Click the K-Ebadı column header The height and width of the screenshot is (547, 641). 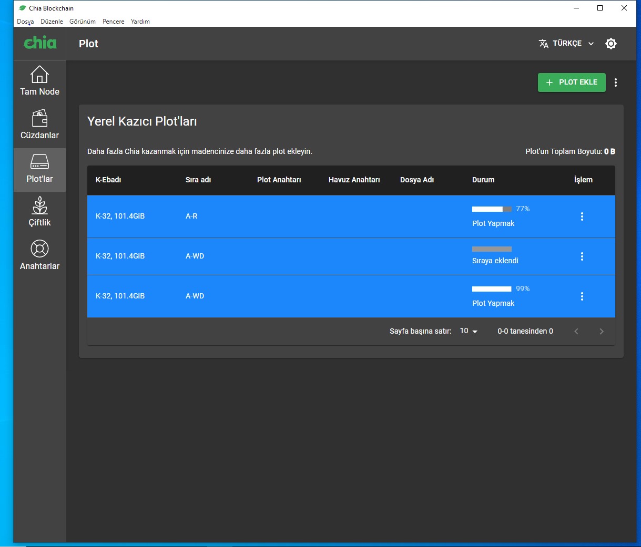click(108, 180)
